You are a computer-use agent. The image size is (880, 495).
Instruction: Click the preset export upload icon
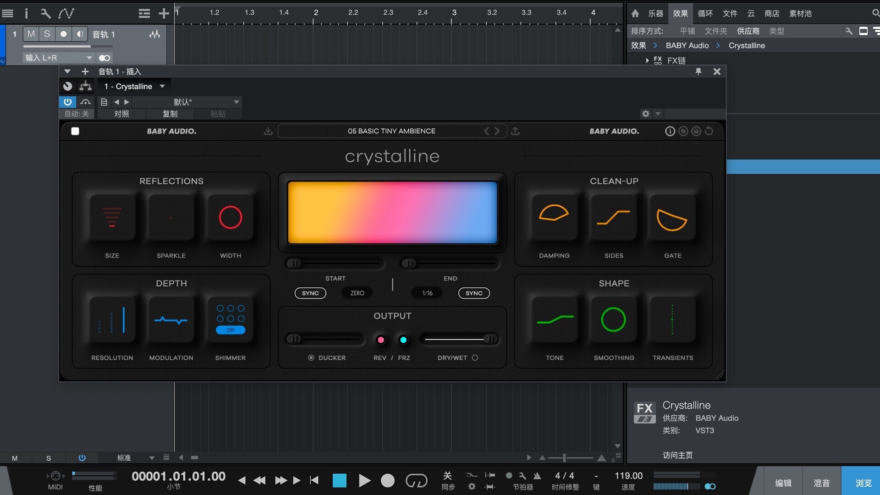515,131
